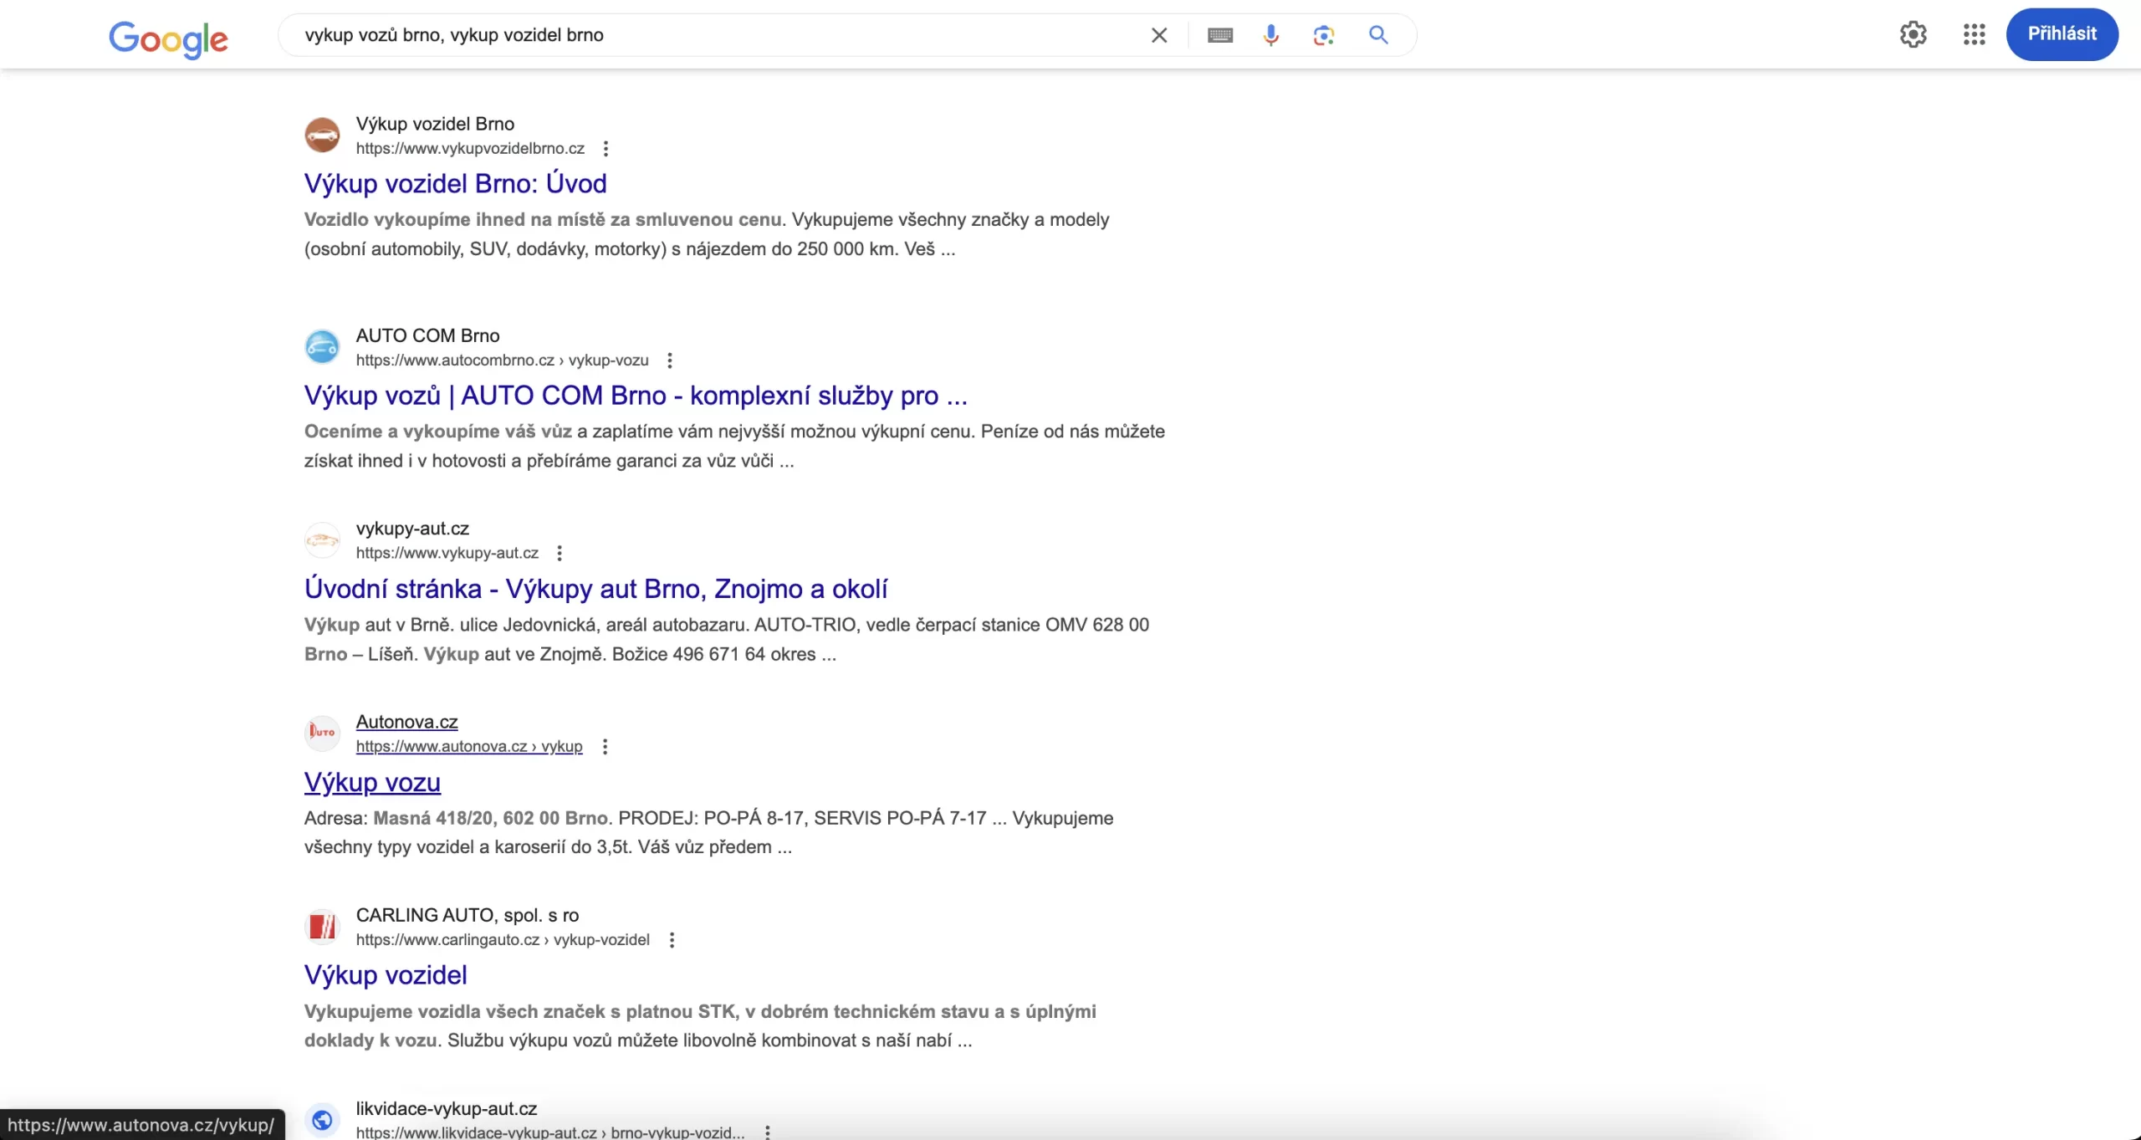Open more options for vykupvozidelbrno.cz result
The image size is (2141, 1140).
point(606,149)
